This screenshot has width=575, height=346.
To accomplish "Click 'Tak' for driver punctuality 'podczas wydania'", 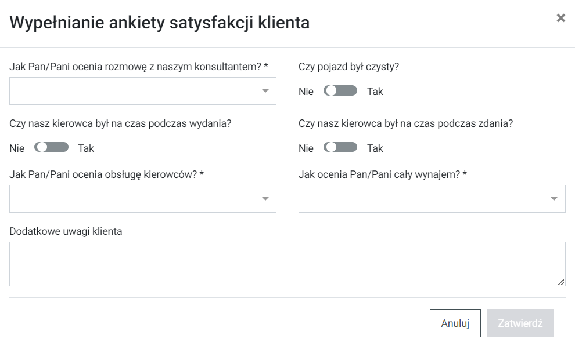I will [x=86, y=148].
